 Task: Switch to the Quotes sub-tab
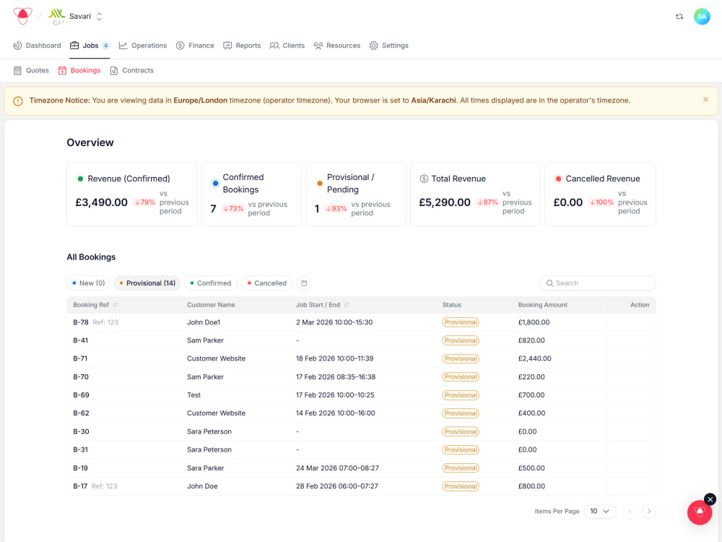(31, 71)
